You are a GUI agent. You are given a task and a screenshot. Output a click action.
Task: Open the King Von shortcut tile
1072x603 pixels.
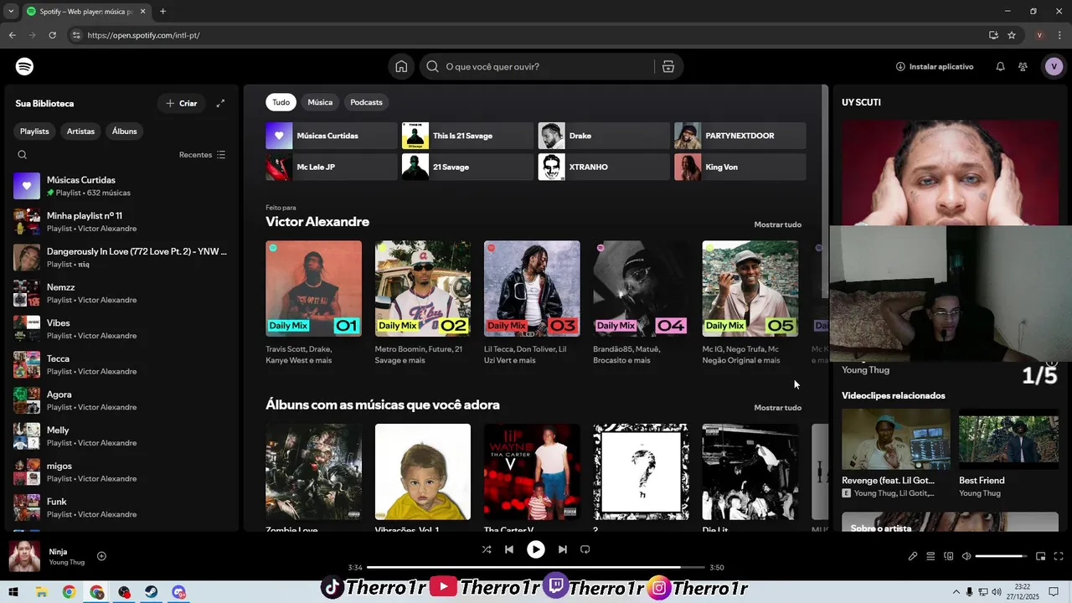[x=740, y=167]
